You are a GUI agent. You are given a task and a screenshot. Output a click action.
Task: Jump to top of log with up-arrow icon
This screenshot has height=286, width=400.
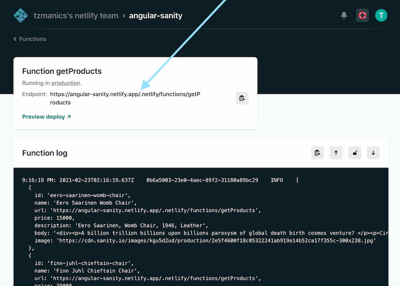(x=336, y=153)
